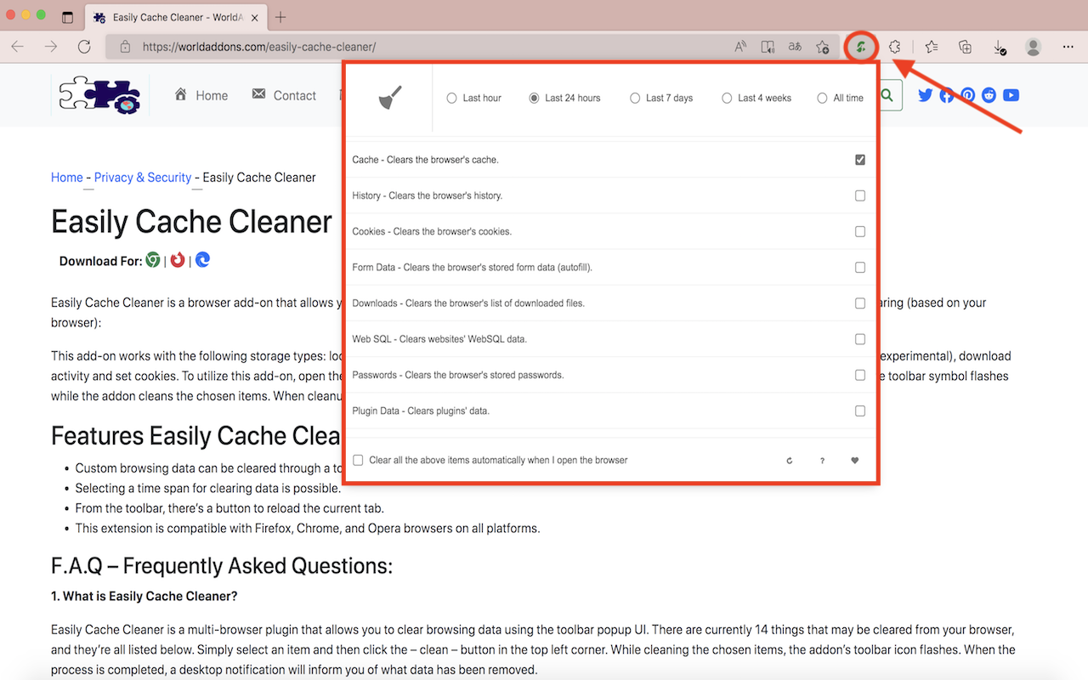
Task: Click the Home breadcrumb link
Action: tap(67, 178)
